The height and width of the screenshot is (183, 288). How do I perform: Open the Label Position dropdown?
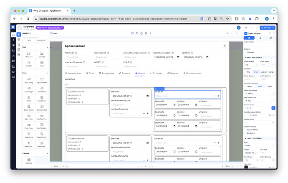coord(251,65)
